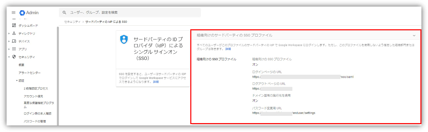Open the hamburger main menu
Viewport: 428px width, 132px height.
(13, 13)
